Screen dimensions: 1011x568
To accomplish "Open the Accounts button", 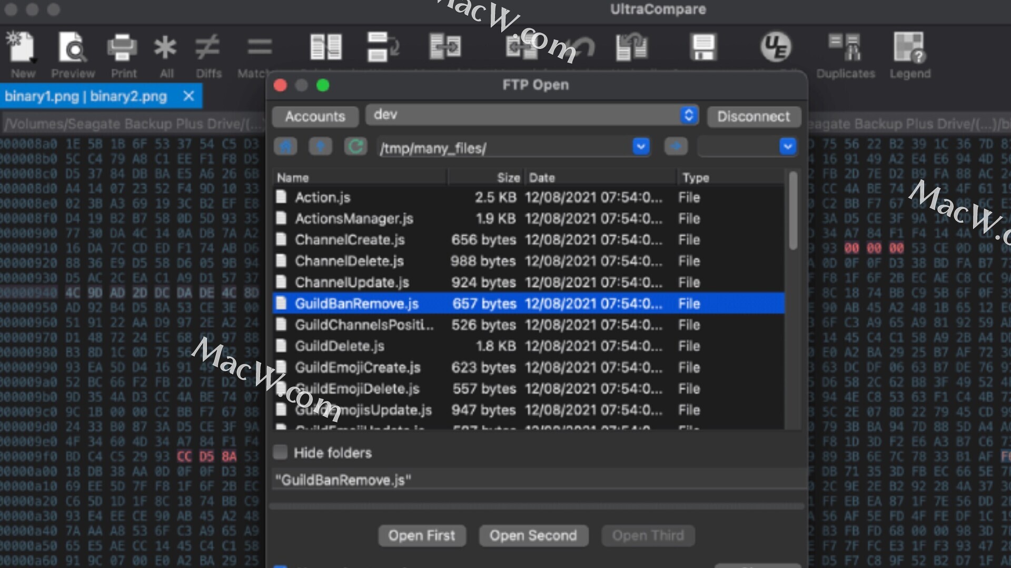I will point(315,116).
